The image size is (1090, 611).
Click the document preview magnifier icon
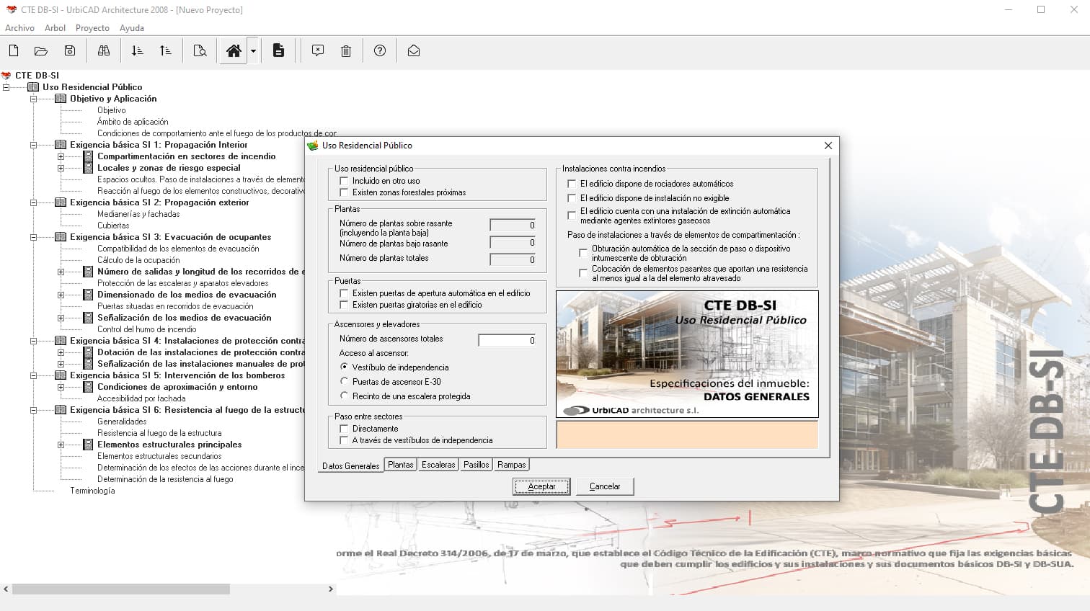click(200, 50)
